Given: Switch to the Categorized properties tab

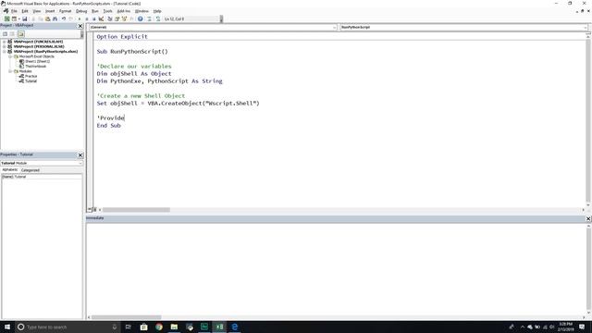Looking at the screenshot, I should click(31, 170).
